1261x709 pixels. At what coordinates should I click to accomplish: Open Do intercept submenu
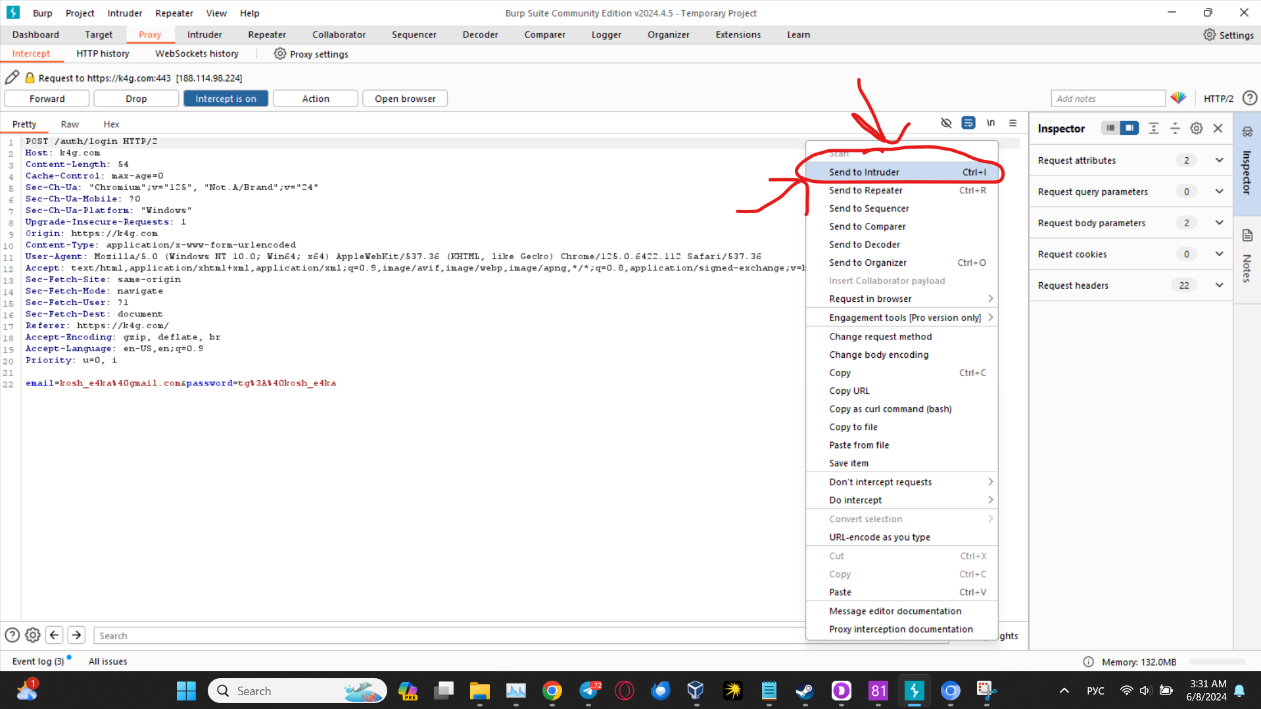tap(902, 500)
